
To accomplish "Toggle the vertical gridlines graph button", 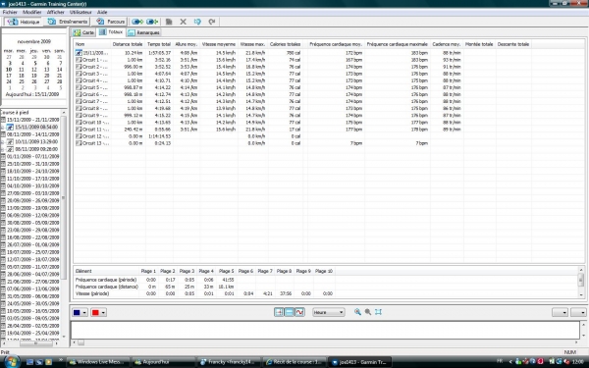I will pyautogui.click(x=279, y=312).
